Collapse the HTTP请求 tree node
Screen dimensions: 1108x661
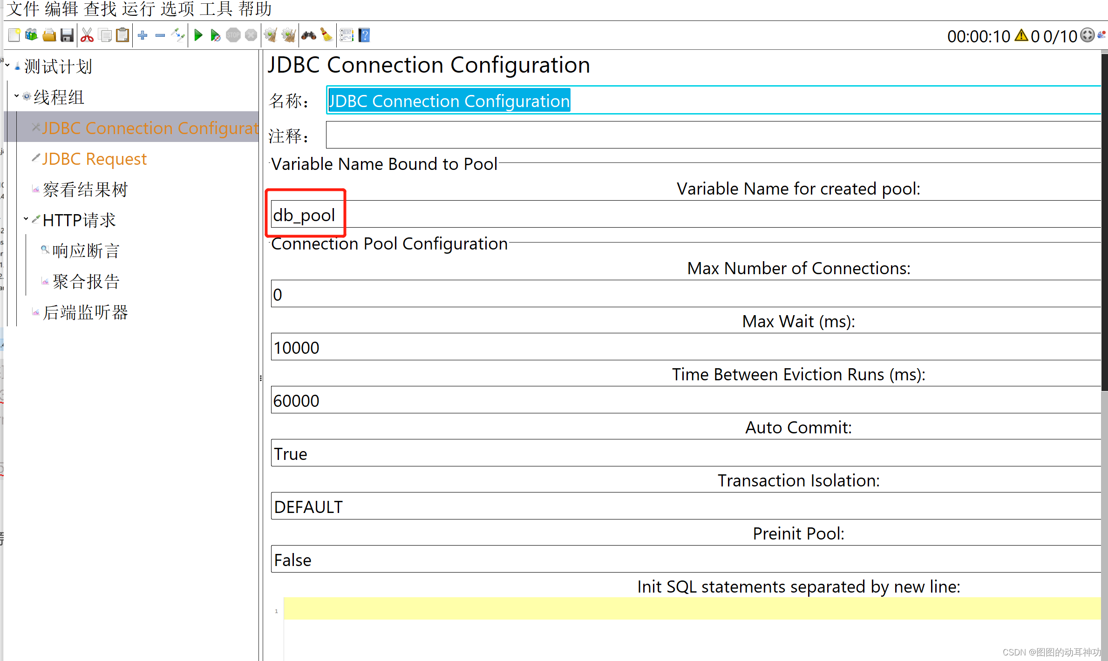pyautogui.click(x=26, y=219)
